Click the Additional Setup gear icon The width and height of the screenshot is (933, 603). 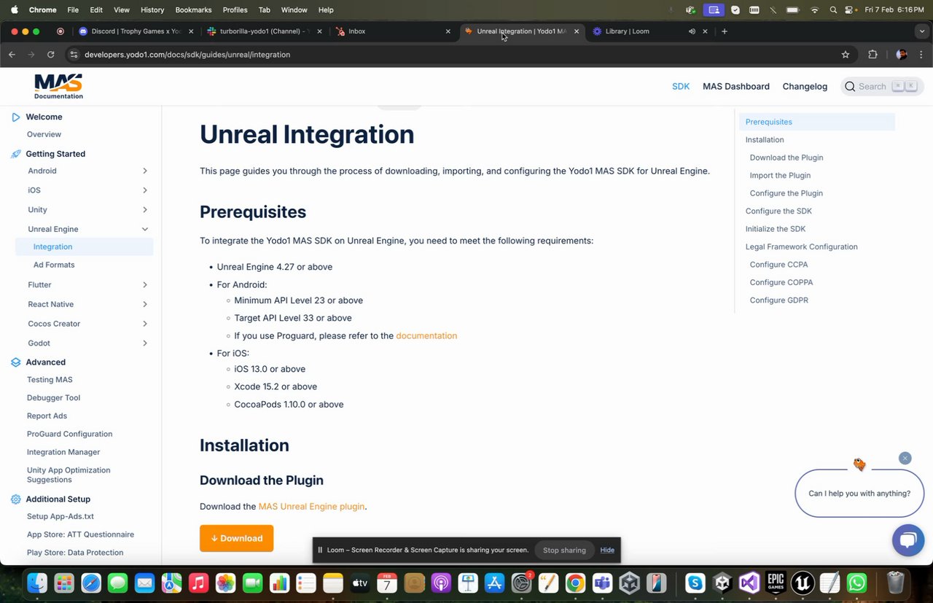click(x=16, y=499)
